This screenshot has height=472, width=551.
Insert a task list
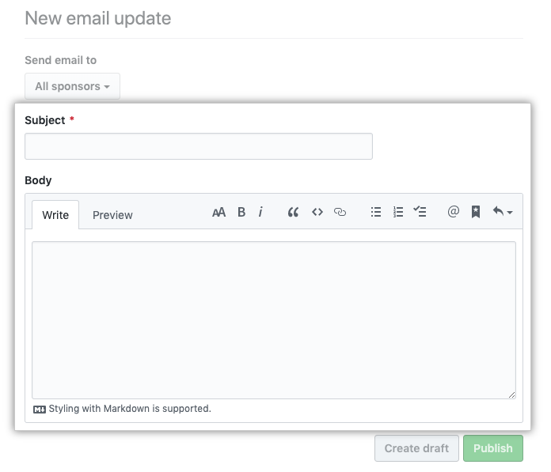click(x=420, y=212)
